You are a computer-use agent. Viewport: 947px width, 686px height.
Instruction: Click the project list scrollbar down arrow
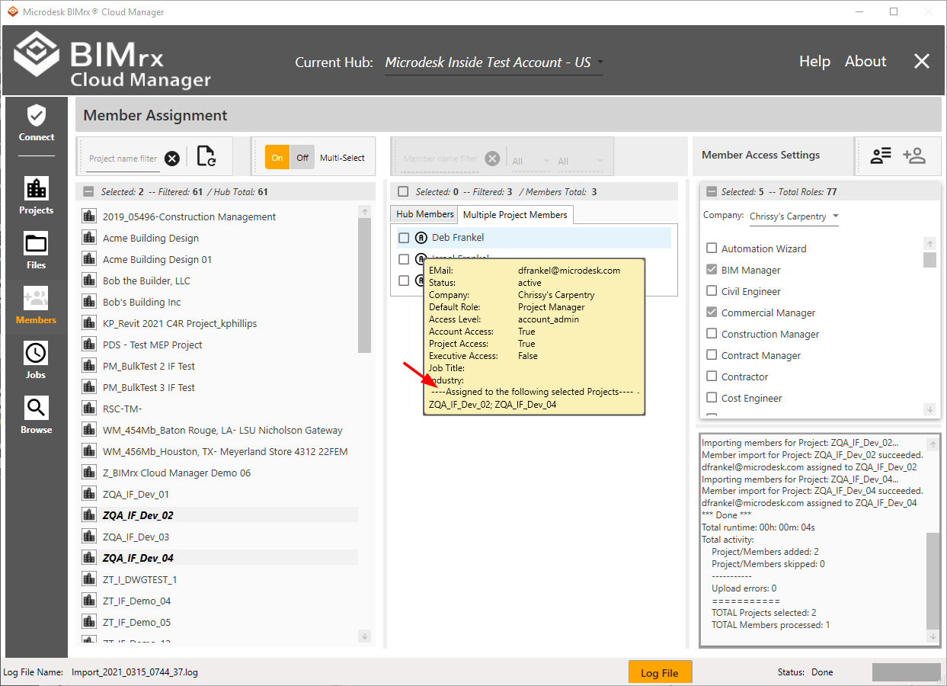coord(364,636)
